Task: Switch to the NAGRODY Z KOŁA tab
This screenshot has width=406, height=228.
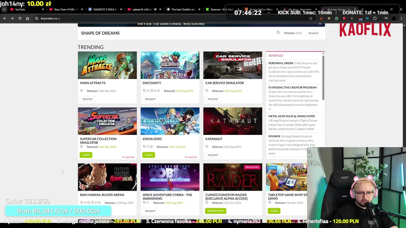Action: pyautogui.click(x=105, y=9)
